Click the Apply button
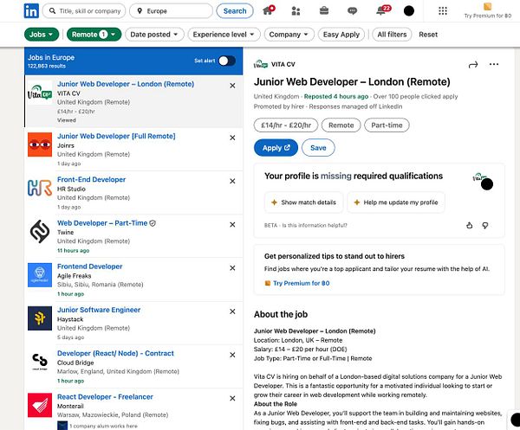 click(276, 148)
